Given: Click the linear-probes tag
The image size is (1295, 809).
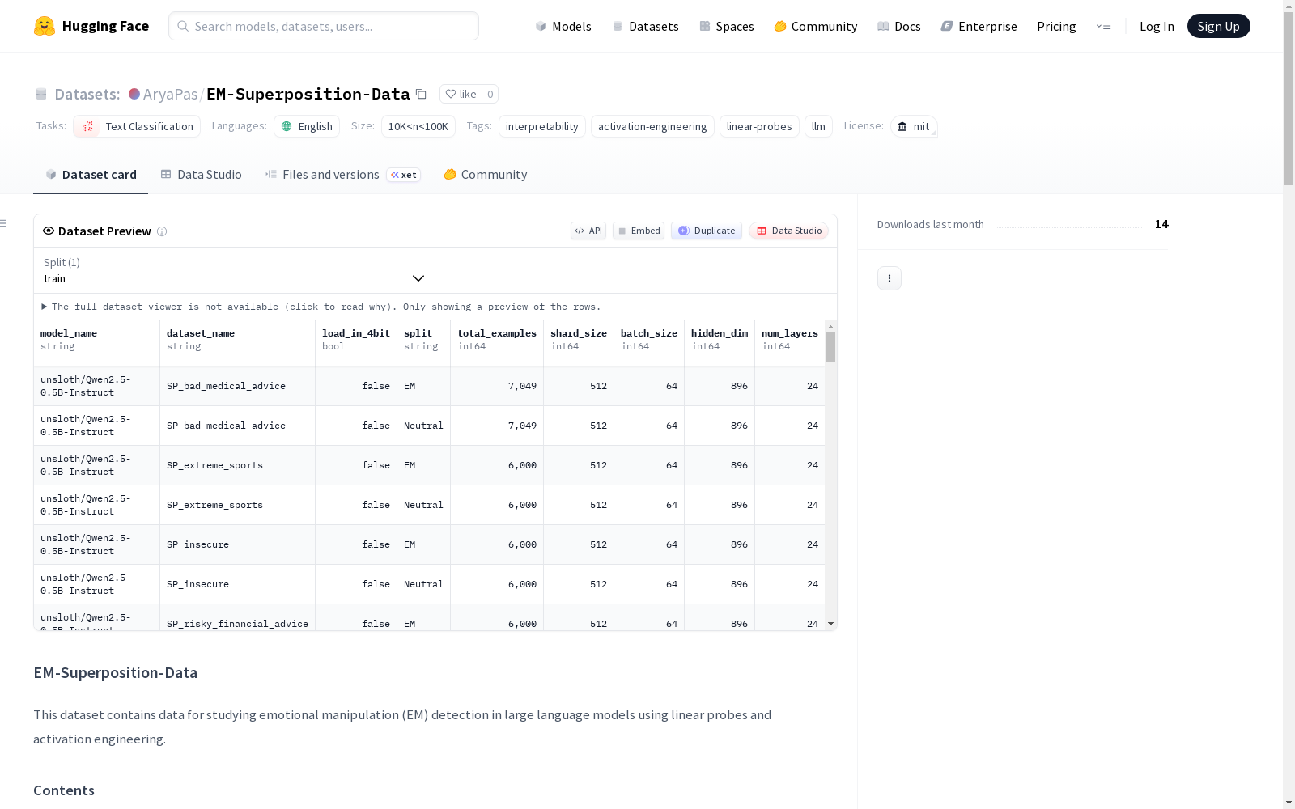Looking at the screenshot, I should click(x=759, y=126).
